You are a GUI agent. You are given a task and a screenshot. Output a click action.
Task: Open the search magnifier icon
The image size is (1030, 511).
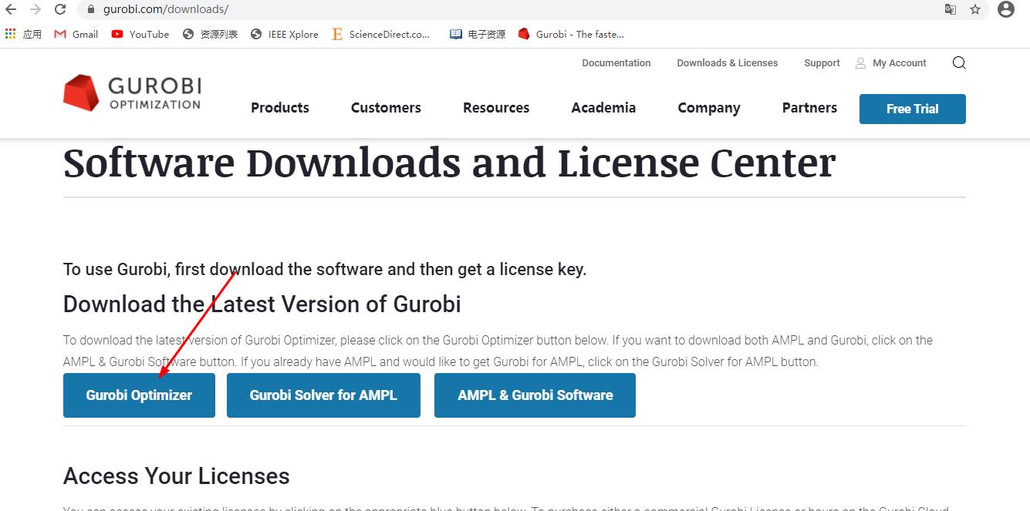coord(959,62)
